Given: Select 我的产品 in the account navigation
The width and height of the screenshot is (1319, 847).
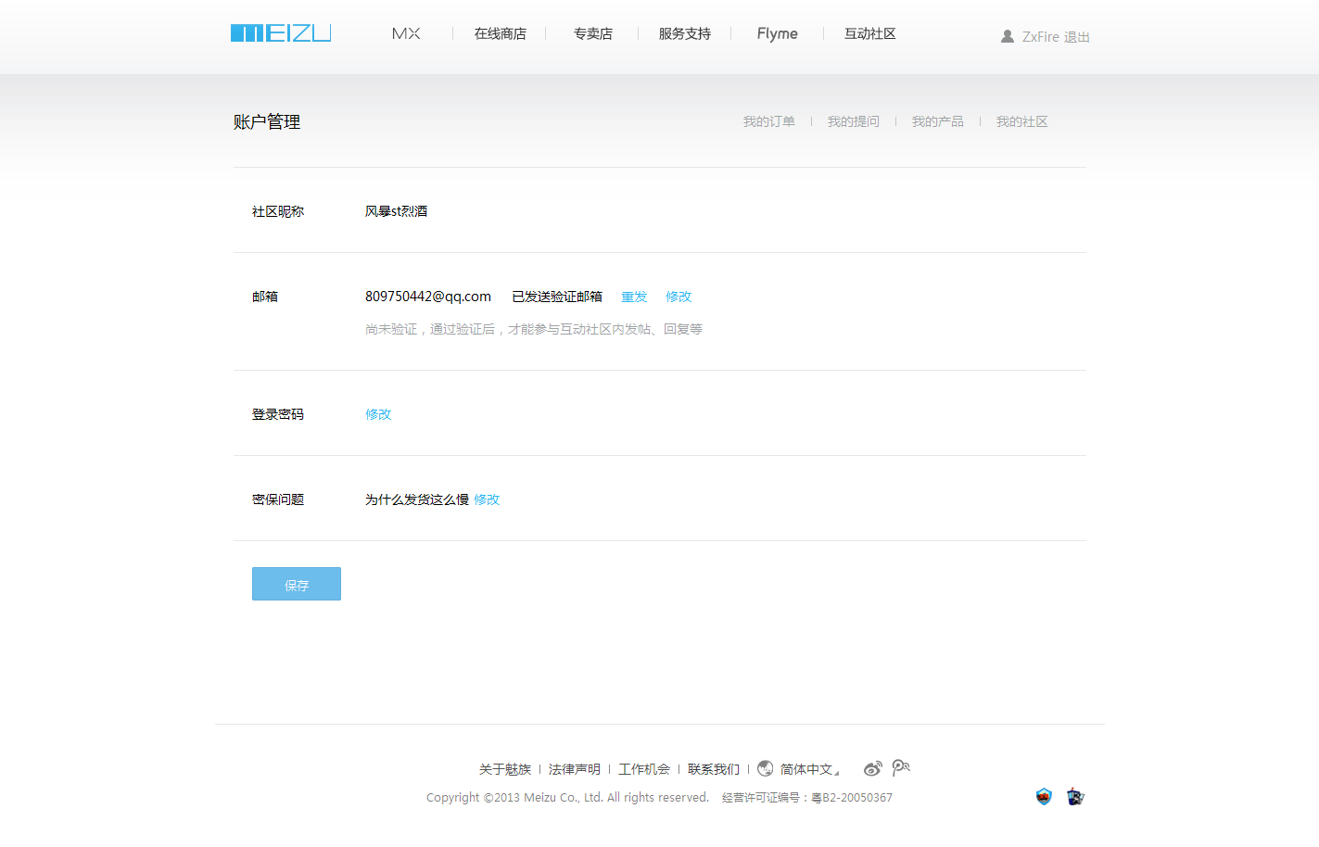Looking at the screenshot, I should pos(937,120).
